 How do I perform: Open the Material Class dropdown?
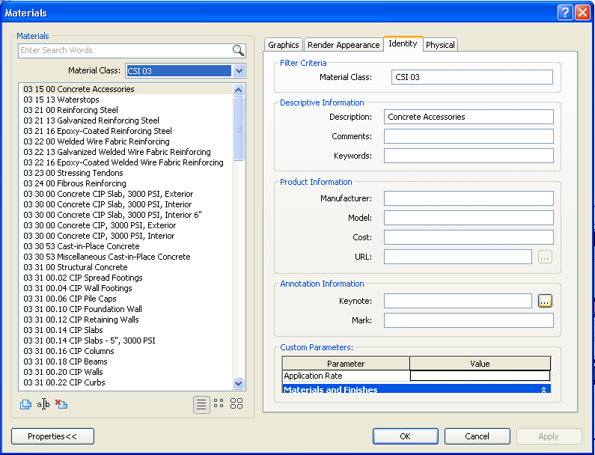pyautogui.click(x=239, y=71)
